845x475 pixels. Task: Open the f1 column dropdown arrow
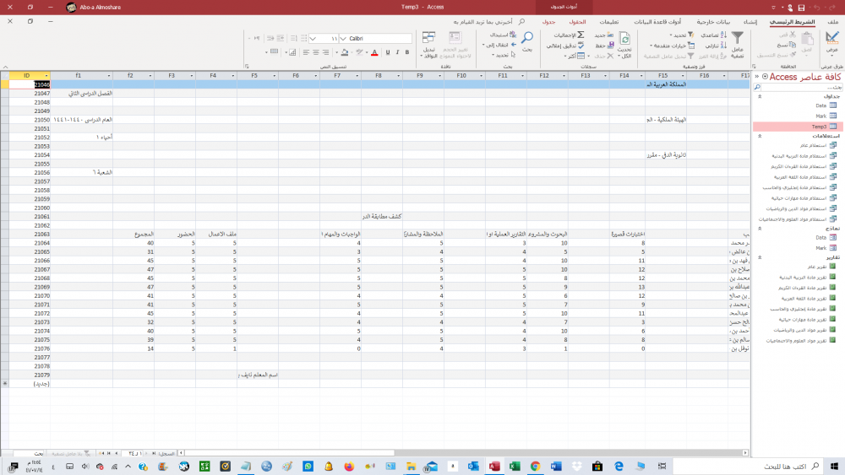[x=109, y=76]
